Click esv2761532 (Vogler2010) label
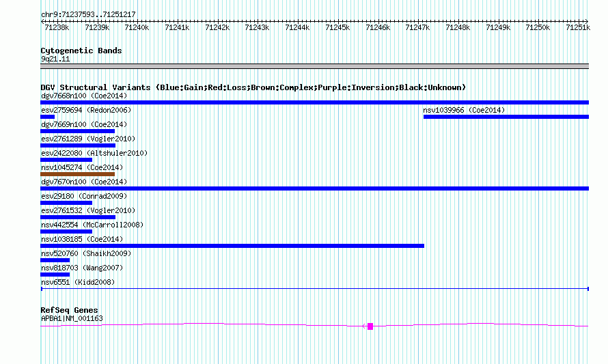The image size is (608, 364). (88, 210)
